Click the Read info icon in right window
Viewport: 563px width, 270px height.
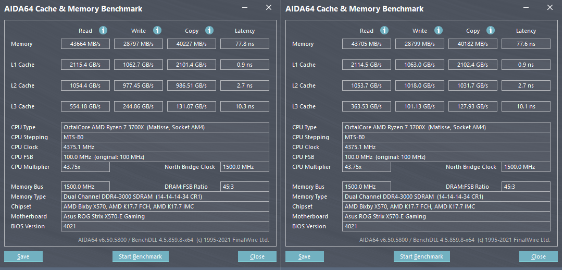click(x=384, y=30)
